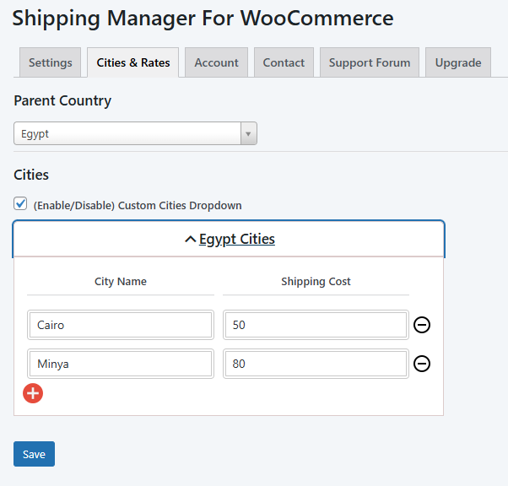Click the Egypt Cities heading link
508x486 pixels.
[237, 240]
